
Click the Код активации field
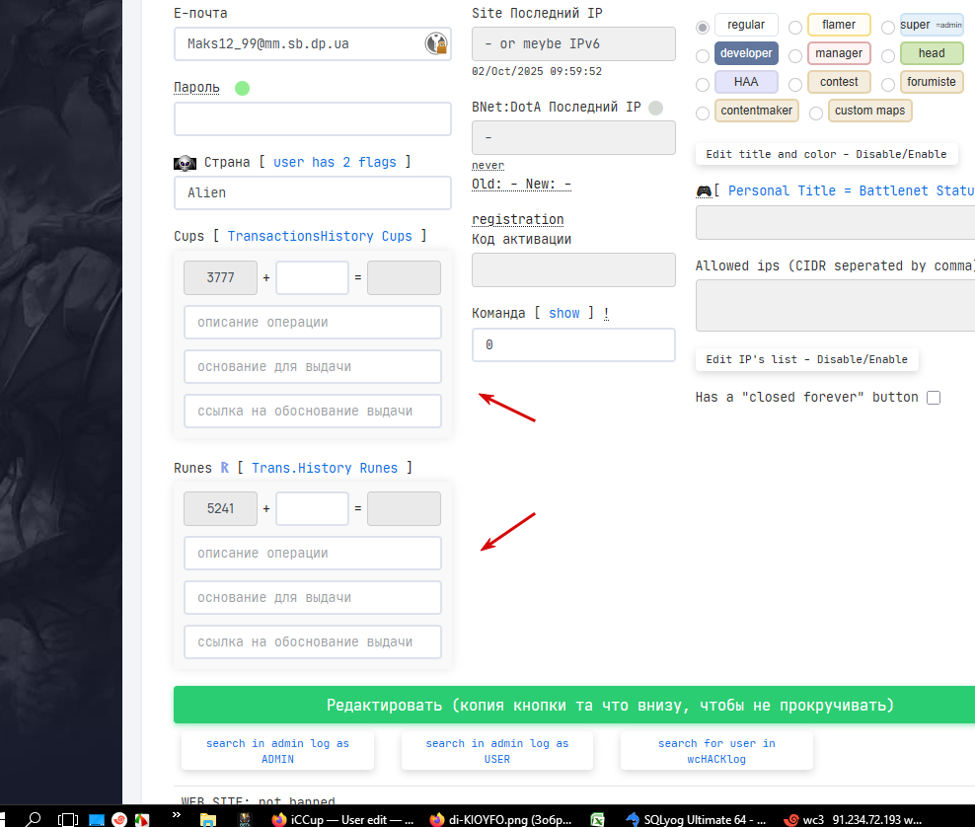tap(573, 269)
